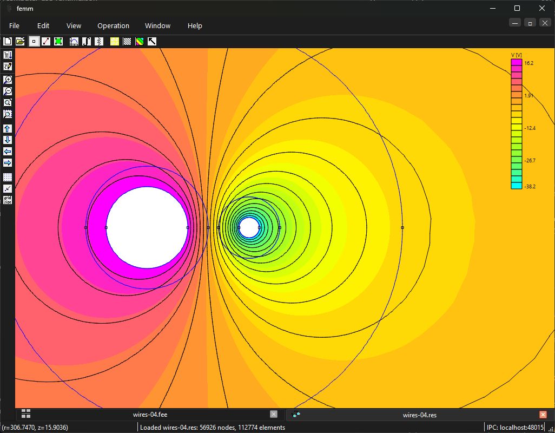Close the wires-04.fee tab
The width and height of the screenshot is (555, 433).
tap(274, 414)
